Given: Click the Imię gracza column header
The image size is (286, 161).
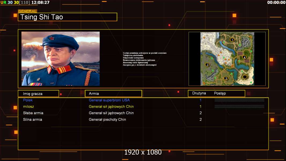Looking at the screenshot, I should click(38, 94).
